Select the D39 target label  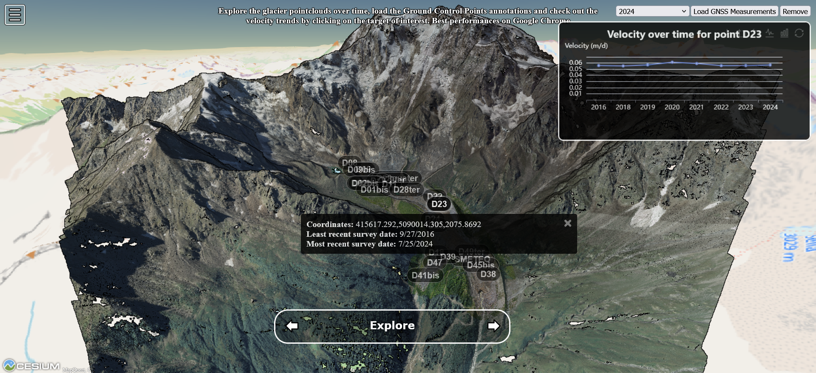[448, 257]
